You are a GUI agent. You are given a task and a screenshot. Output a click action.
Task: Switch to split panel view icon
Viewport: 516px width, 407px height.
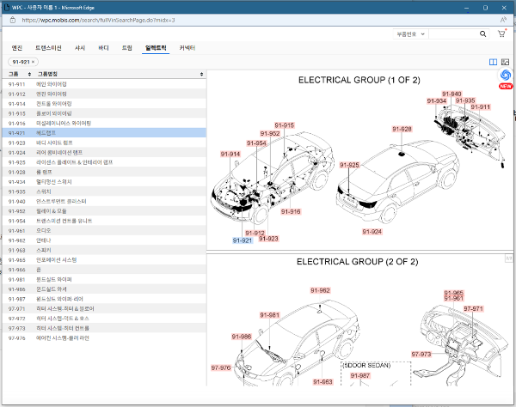tap(493, 62)
